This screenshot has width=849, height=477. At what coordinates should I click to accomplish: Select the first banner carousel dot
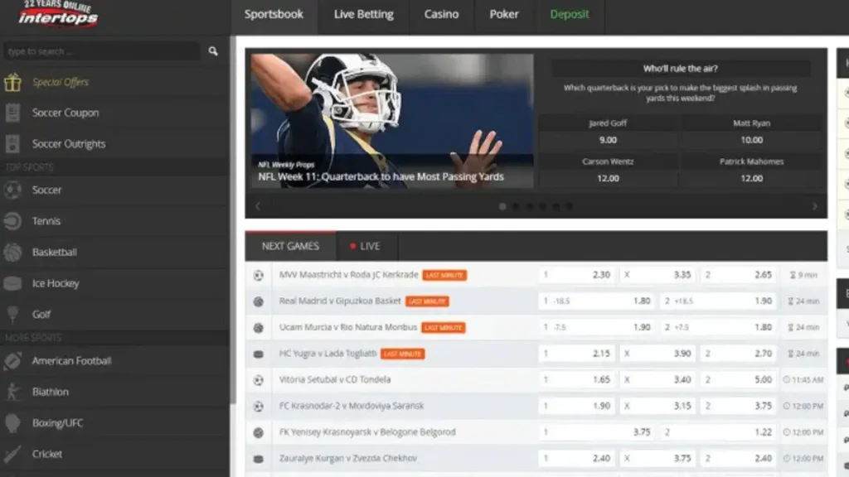coord(502,206)
